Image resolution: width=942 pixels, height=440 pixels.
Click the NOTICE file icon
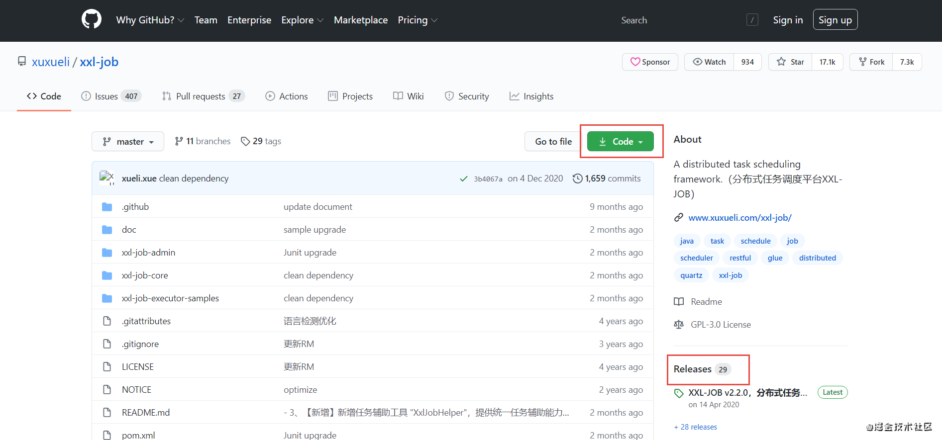pyautogui.click(x=107, y=390)
